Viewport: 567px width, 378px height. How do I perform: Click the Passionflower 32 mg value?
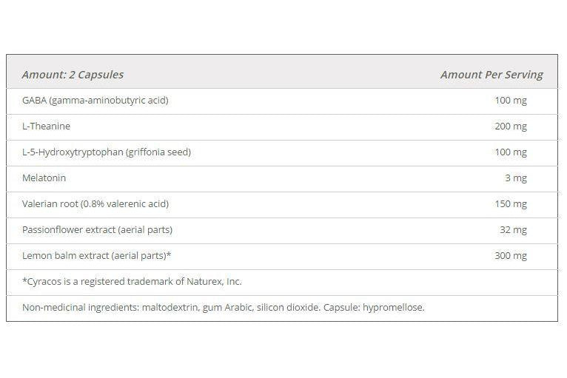[x=513, y=230]
